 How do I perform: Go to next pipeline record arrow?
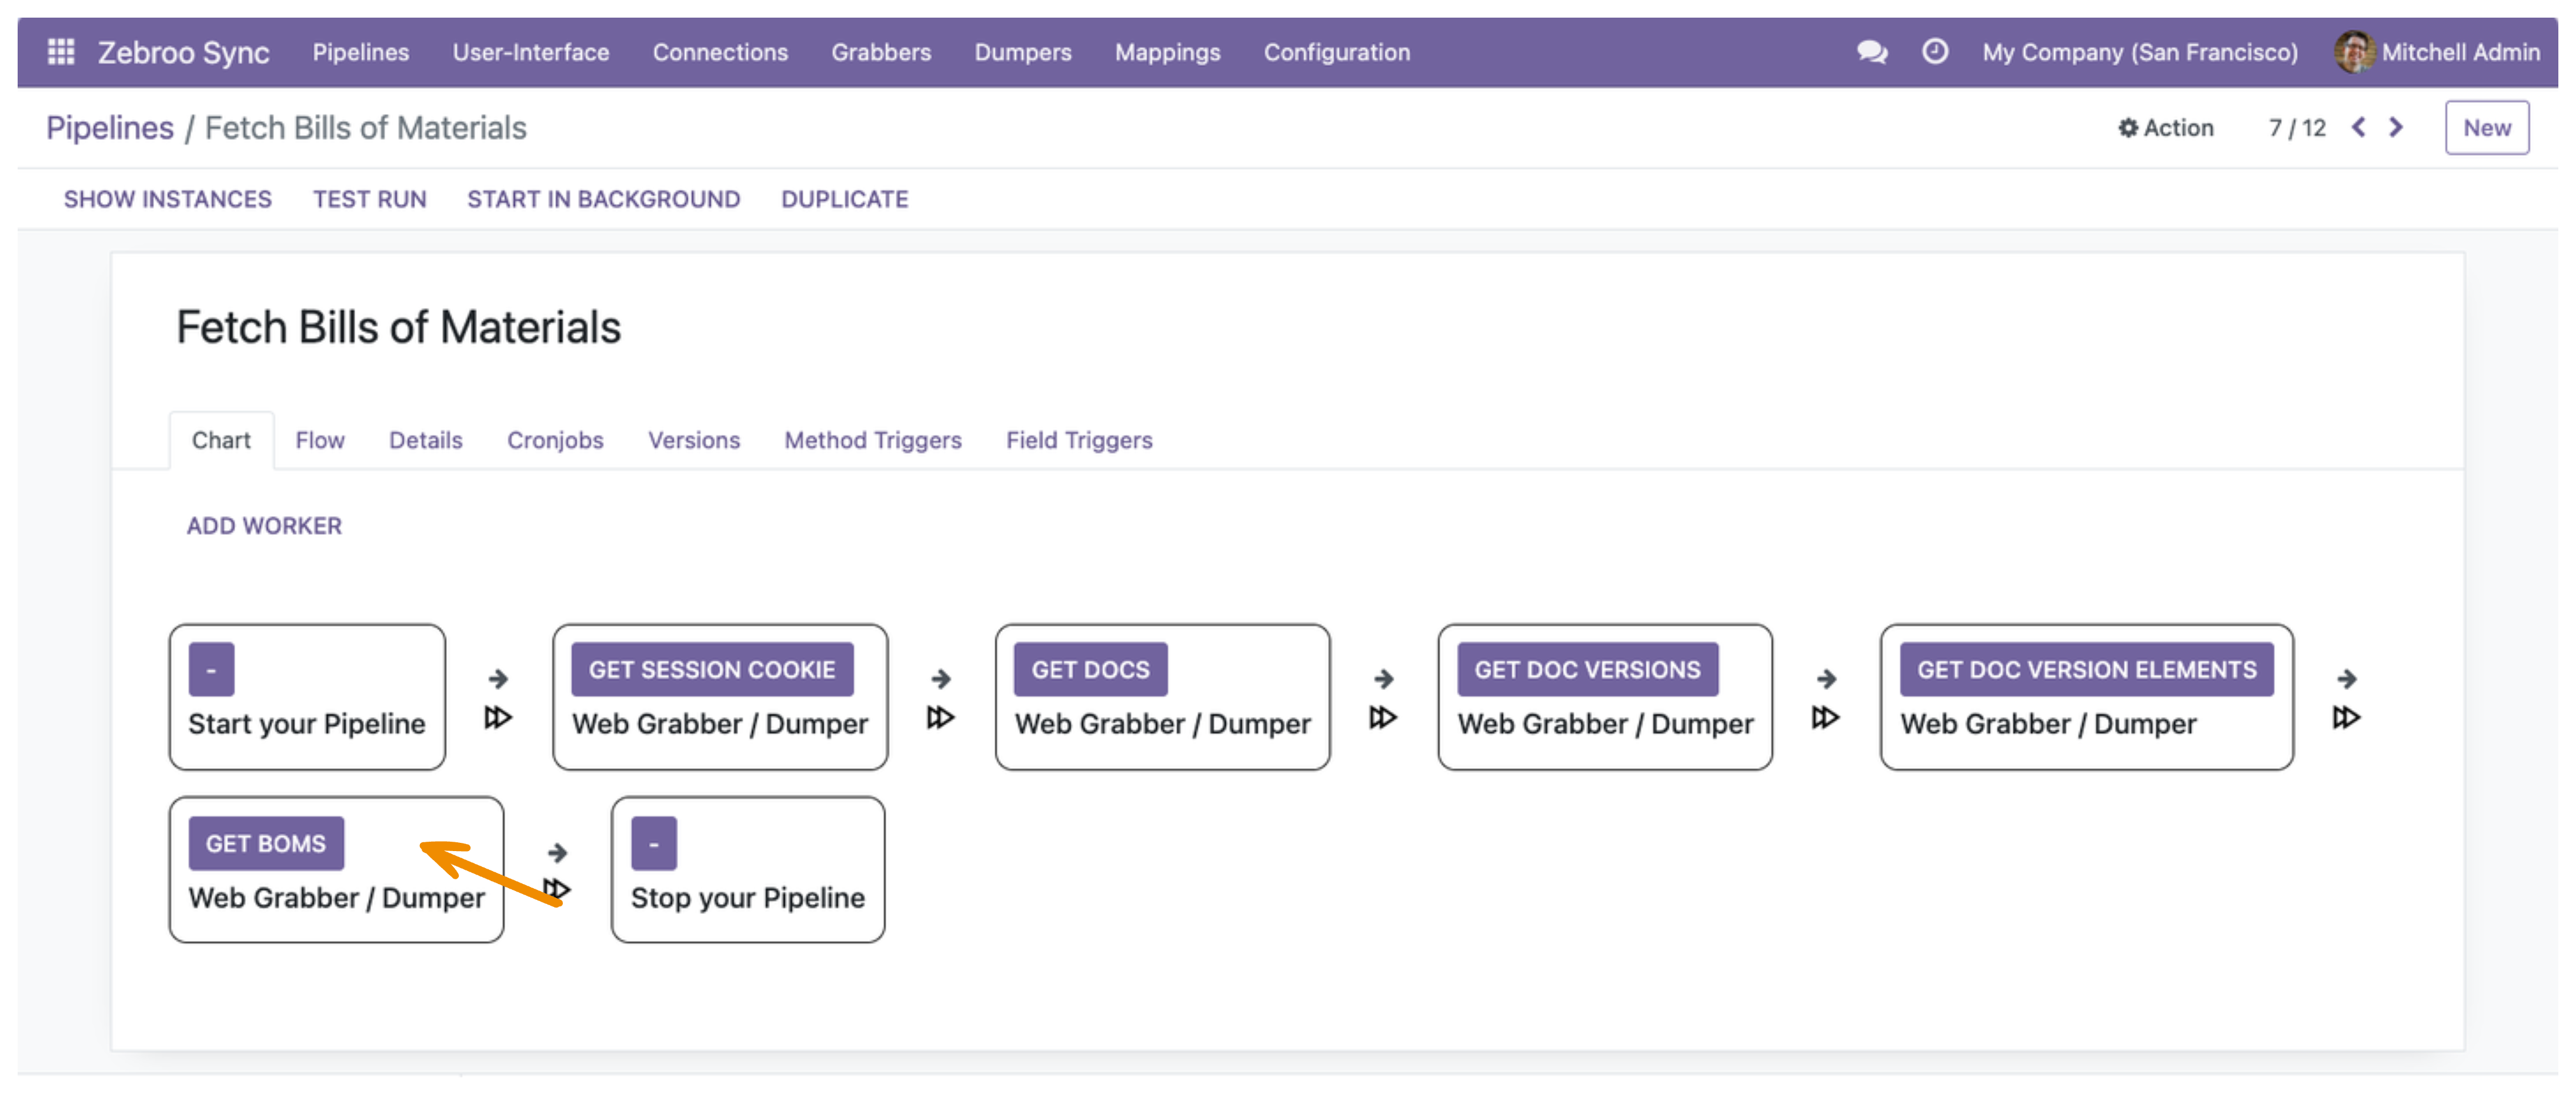tap(2396, 127)
